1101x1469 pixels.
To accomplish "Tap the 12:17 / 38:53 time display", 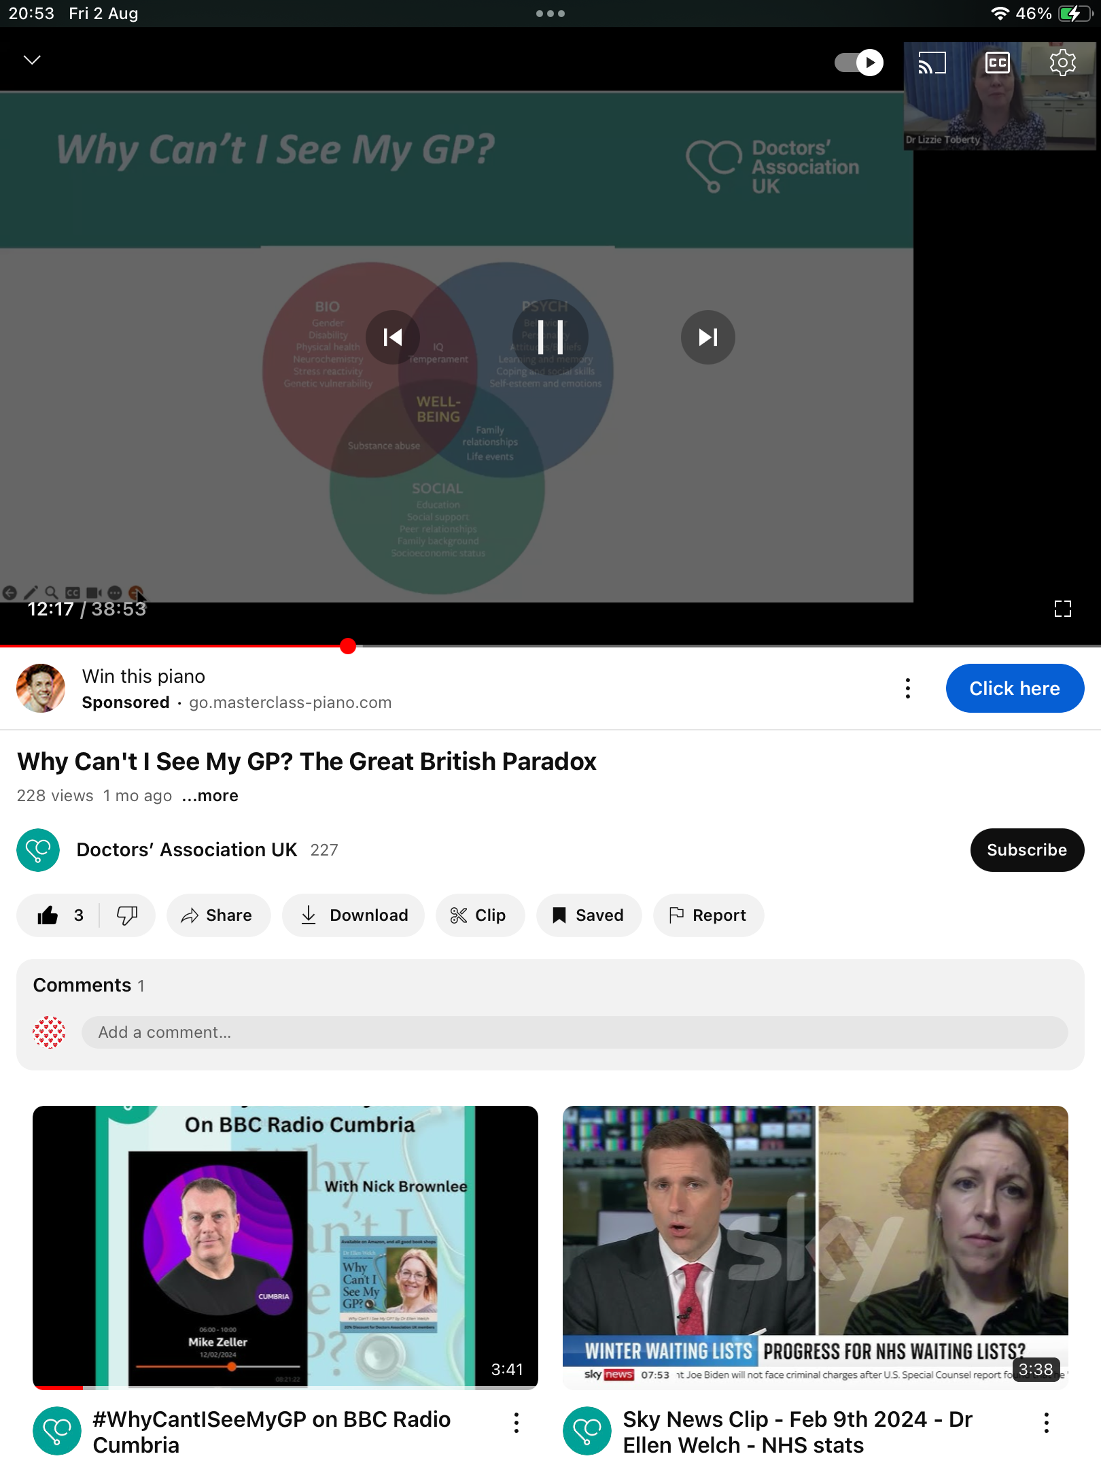I will (x=87, y=609).
